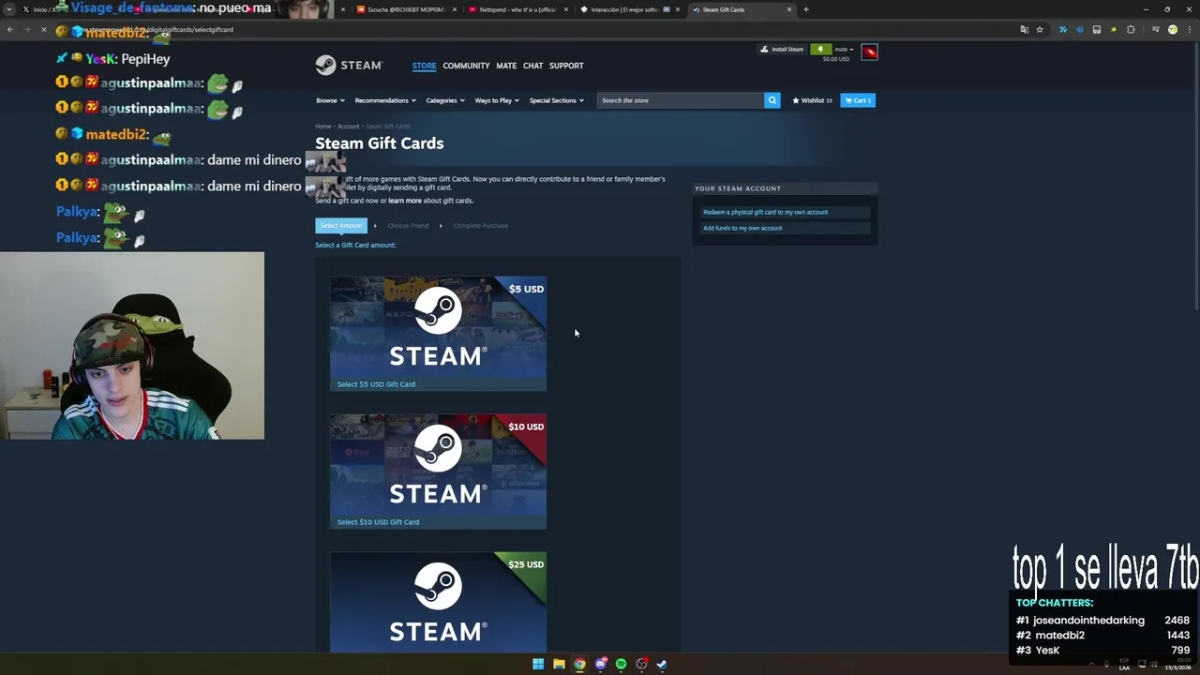1200x675 pixels.
Task: Open the Chrome three-dot menu
Action: tap(1189, 29)
